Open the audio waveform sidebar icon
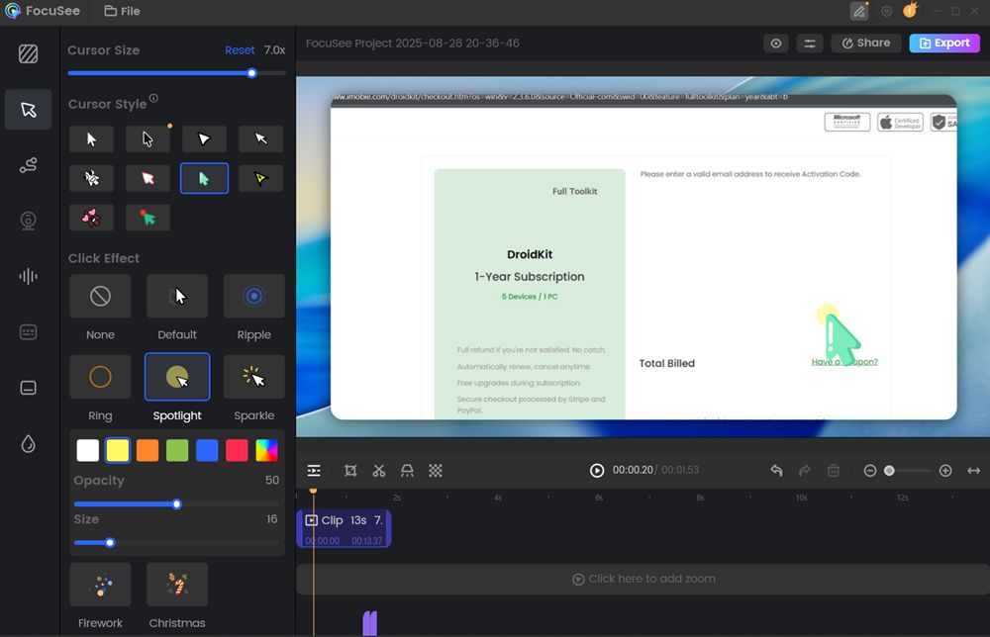Screen dimensions: 990x637 29,276
